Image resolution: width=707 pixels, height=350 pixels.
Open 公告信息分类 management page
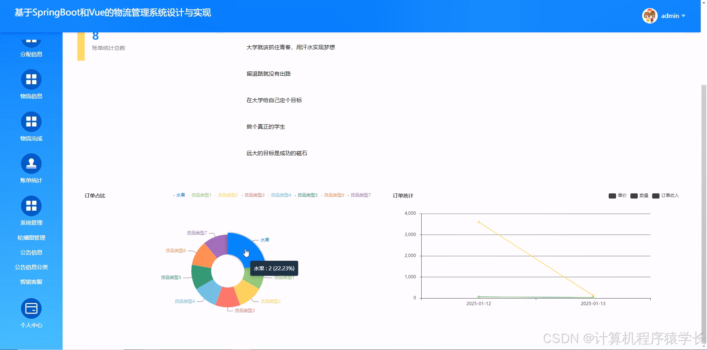32,267
